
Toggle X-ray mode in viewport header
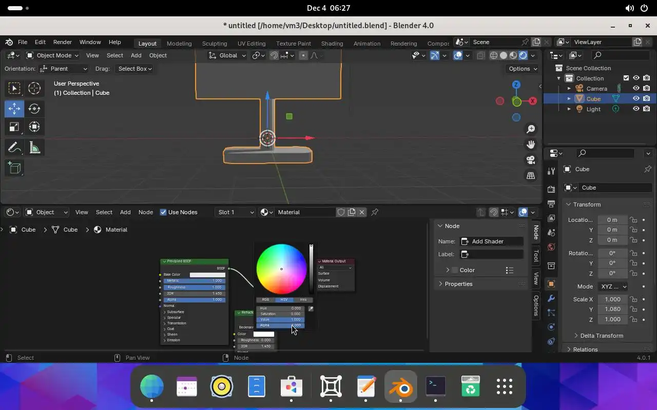click(x=481, y=55)
